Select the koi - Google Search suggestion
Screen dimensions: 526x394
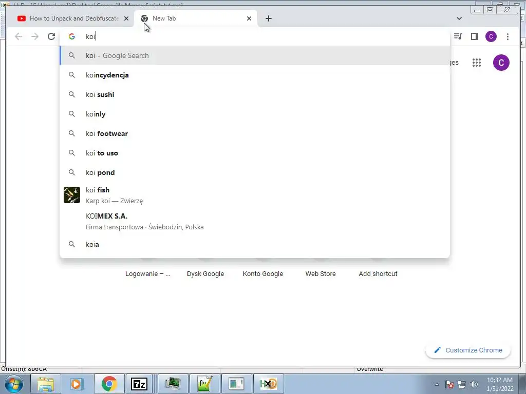coord(255,55)
